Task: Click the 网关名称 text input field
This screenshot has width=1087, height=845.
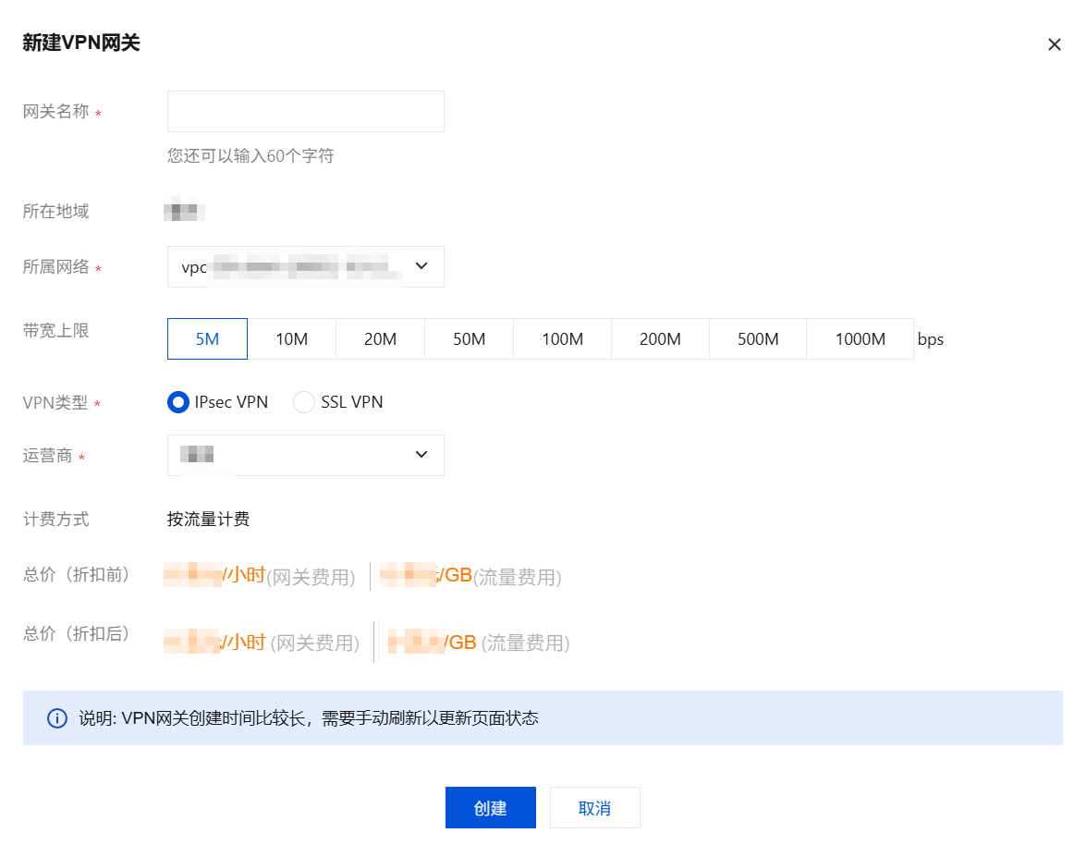Action: point(305,111)
